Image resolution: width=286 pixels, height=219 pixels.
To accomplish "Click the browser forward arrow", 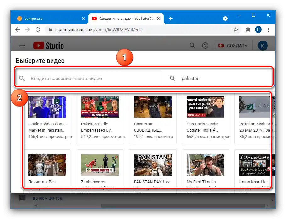I will point(28,30).
